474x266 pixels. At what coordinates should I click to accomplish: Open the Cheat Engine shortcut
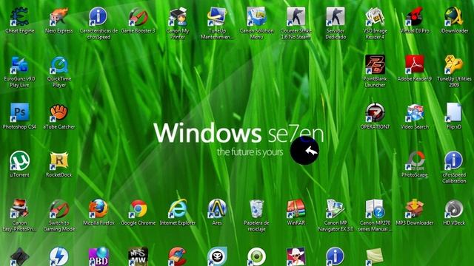click(20, 16)
